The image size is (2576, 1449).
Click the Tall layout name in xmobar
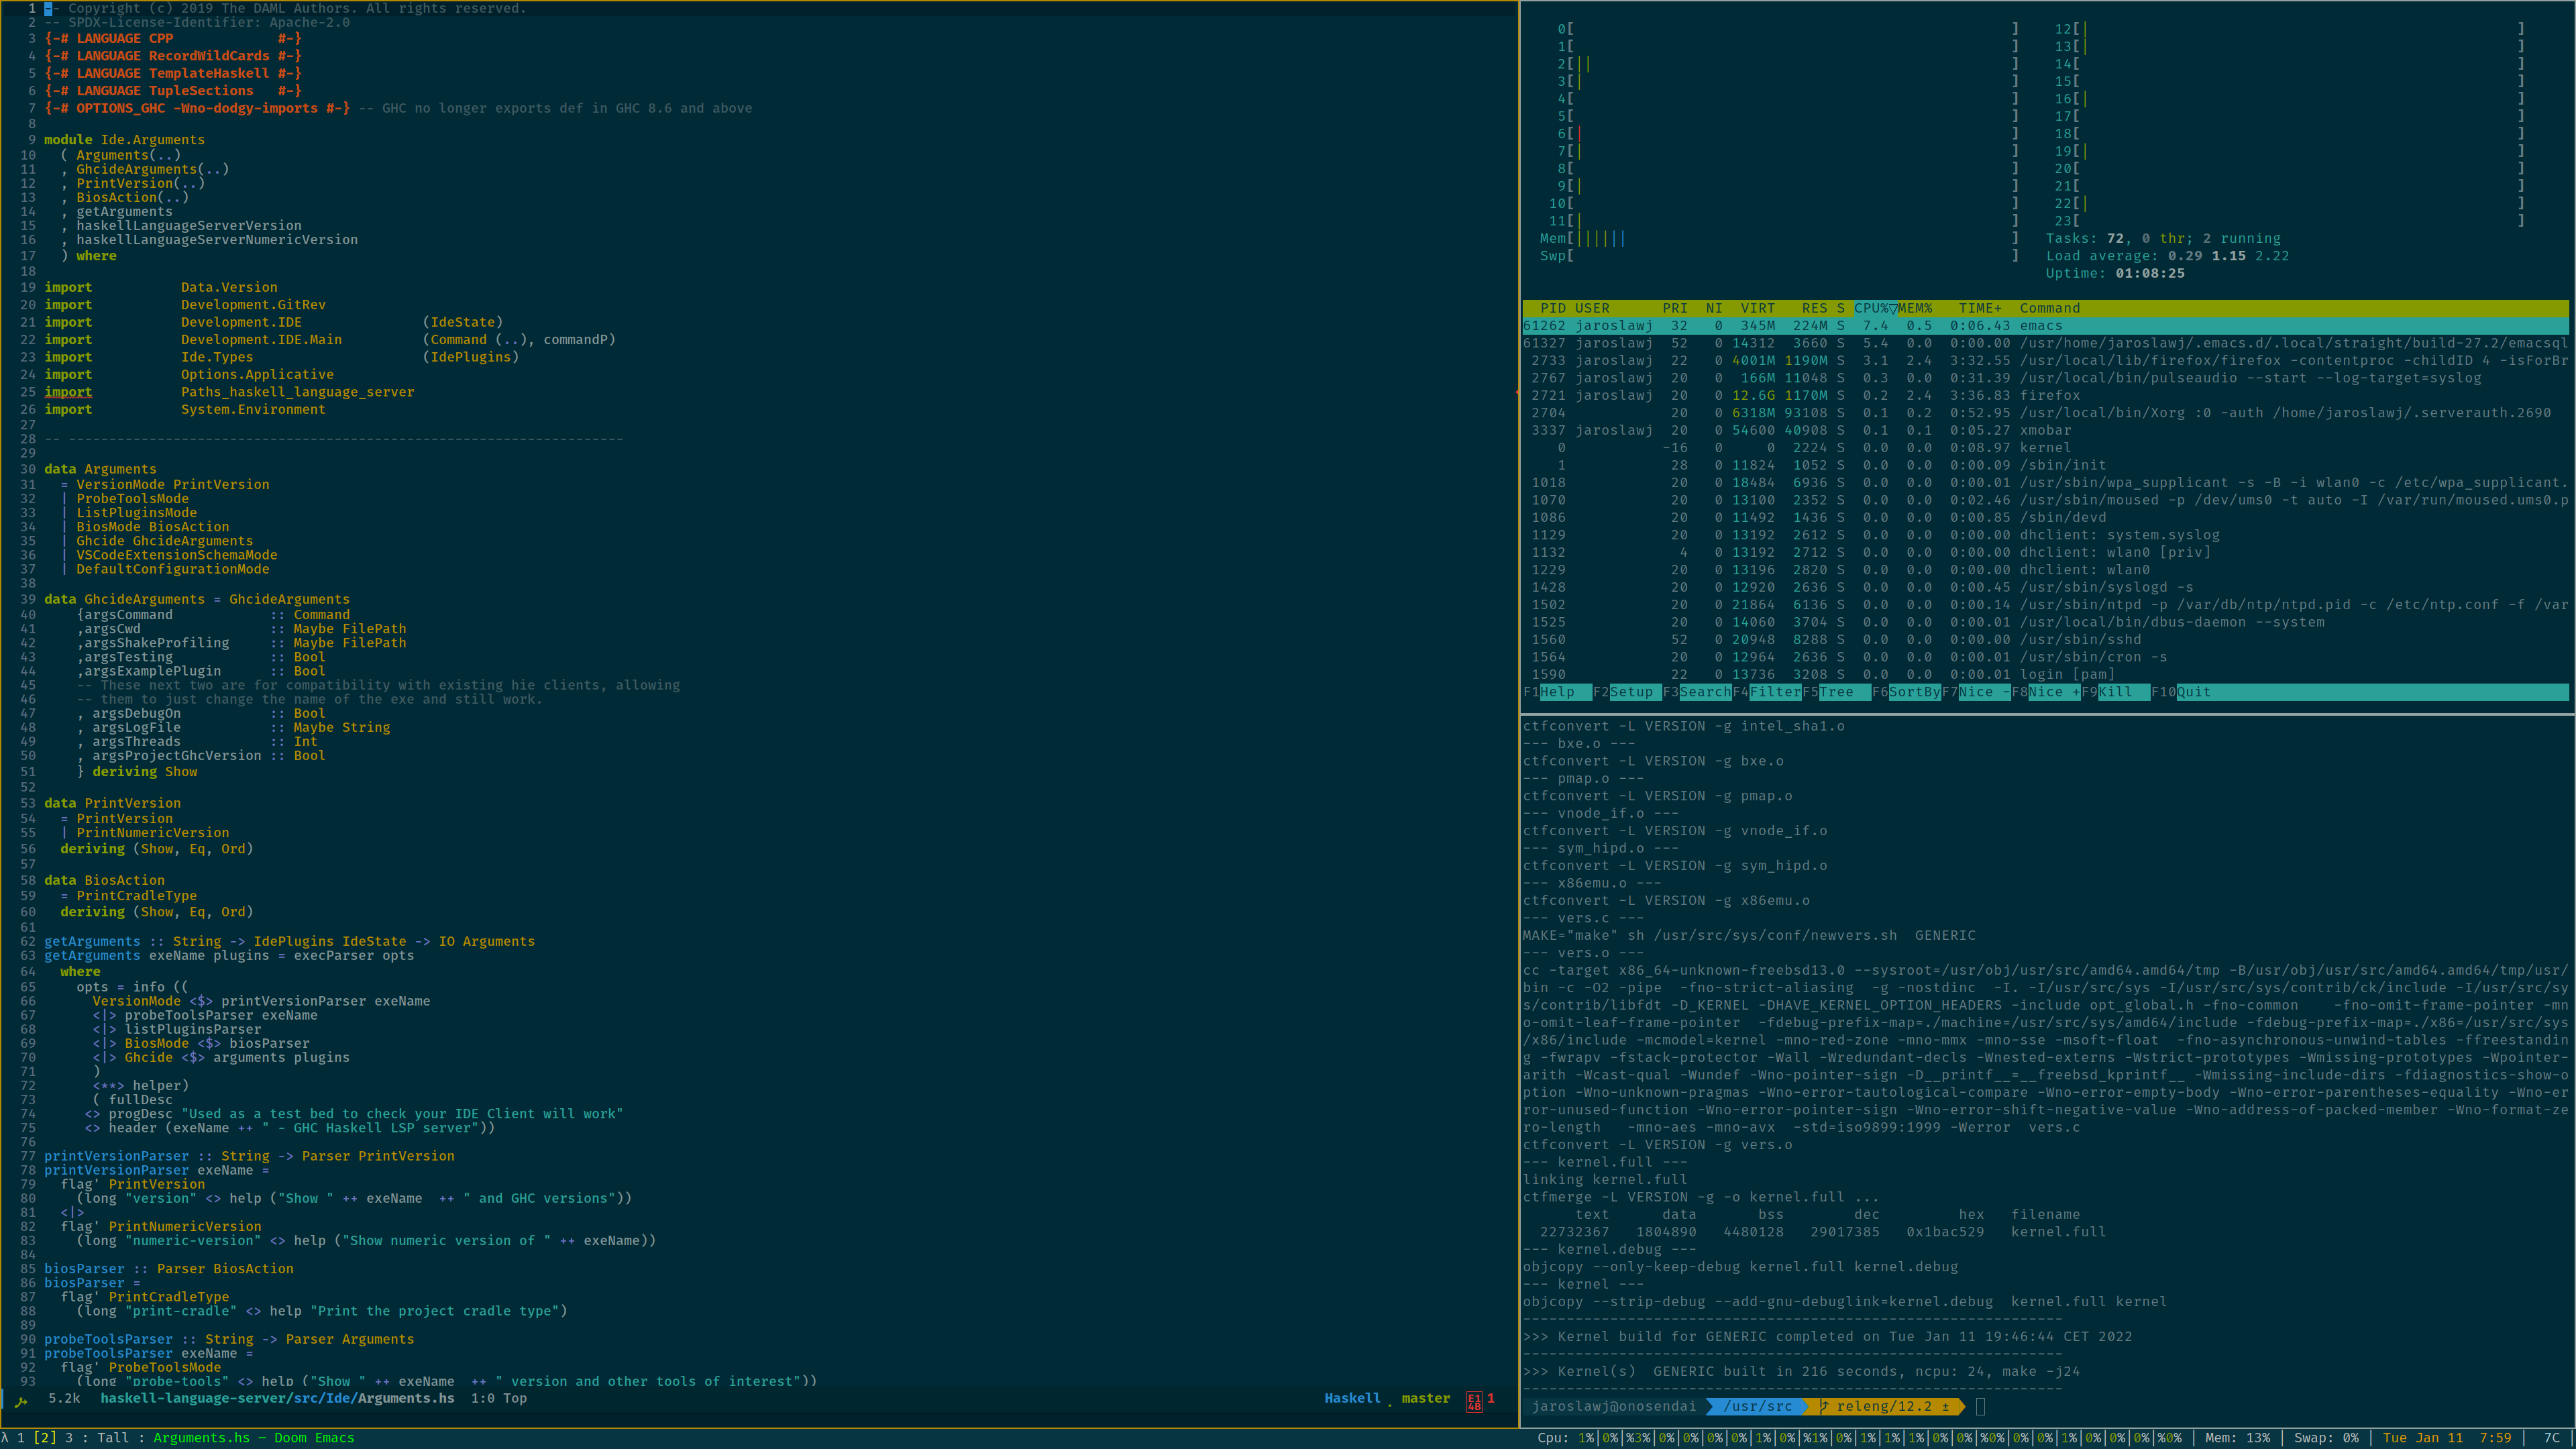tap(113, 1438)
